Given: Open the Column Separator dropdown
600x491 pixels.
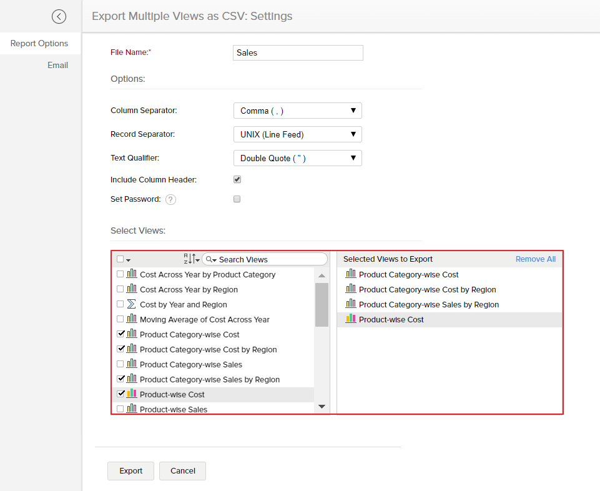Looking at the screenshot, I should point(297,110).
